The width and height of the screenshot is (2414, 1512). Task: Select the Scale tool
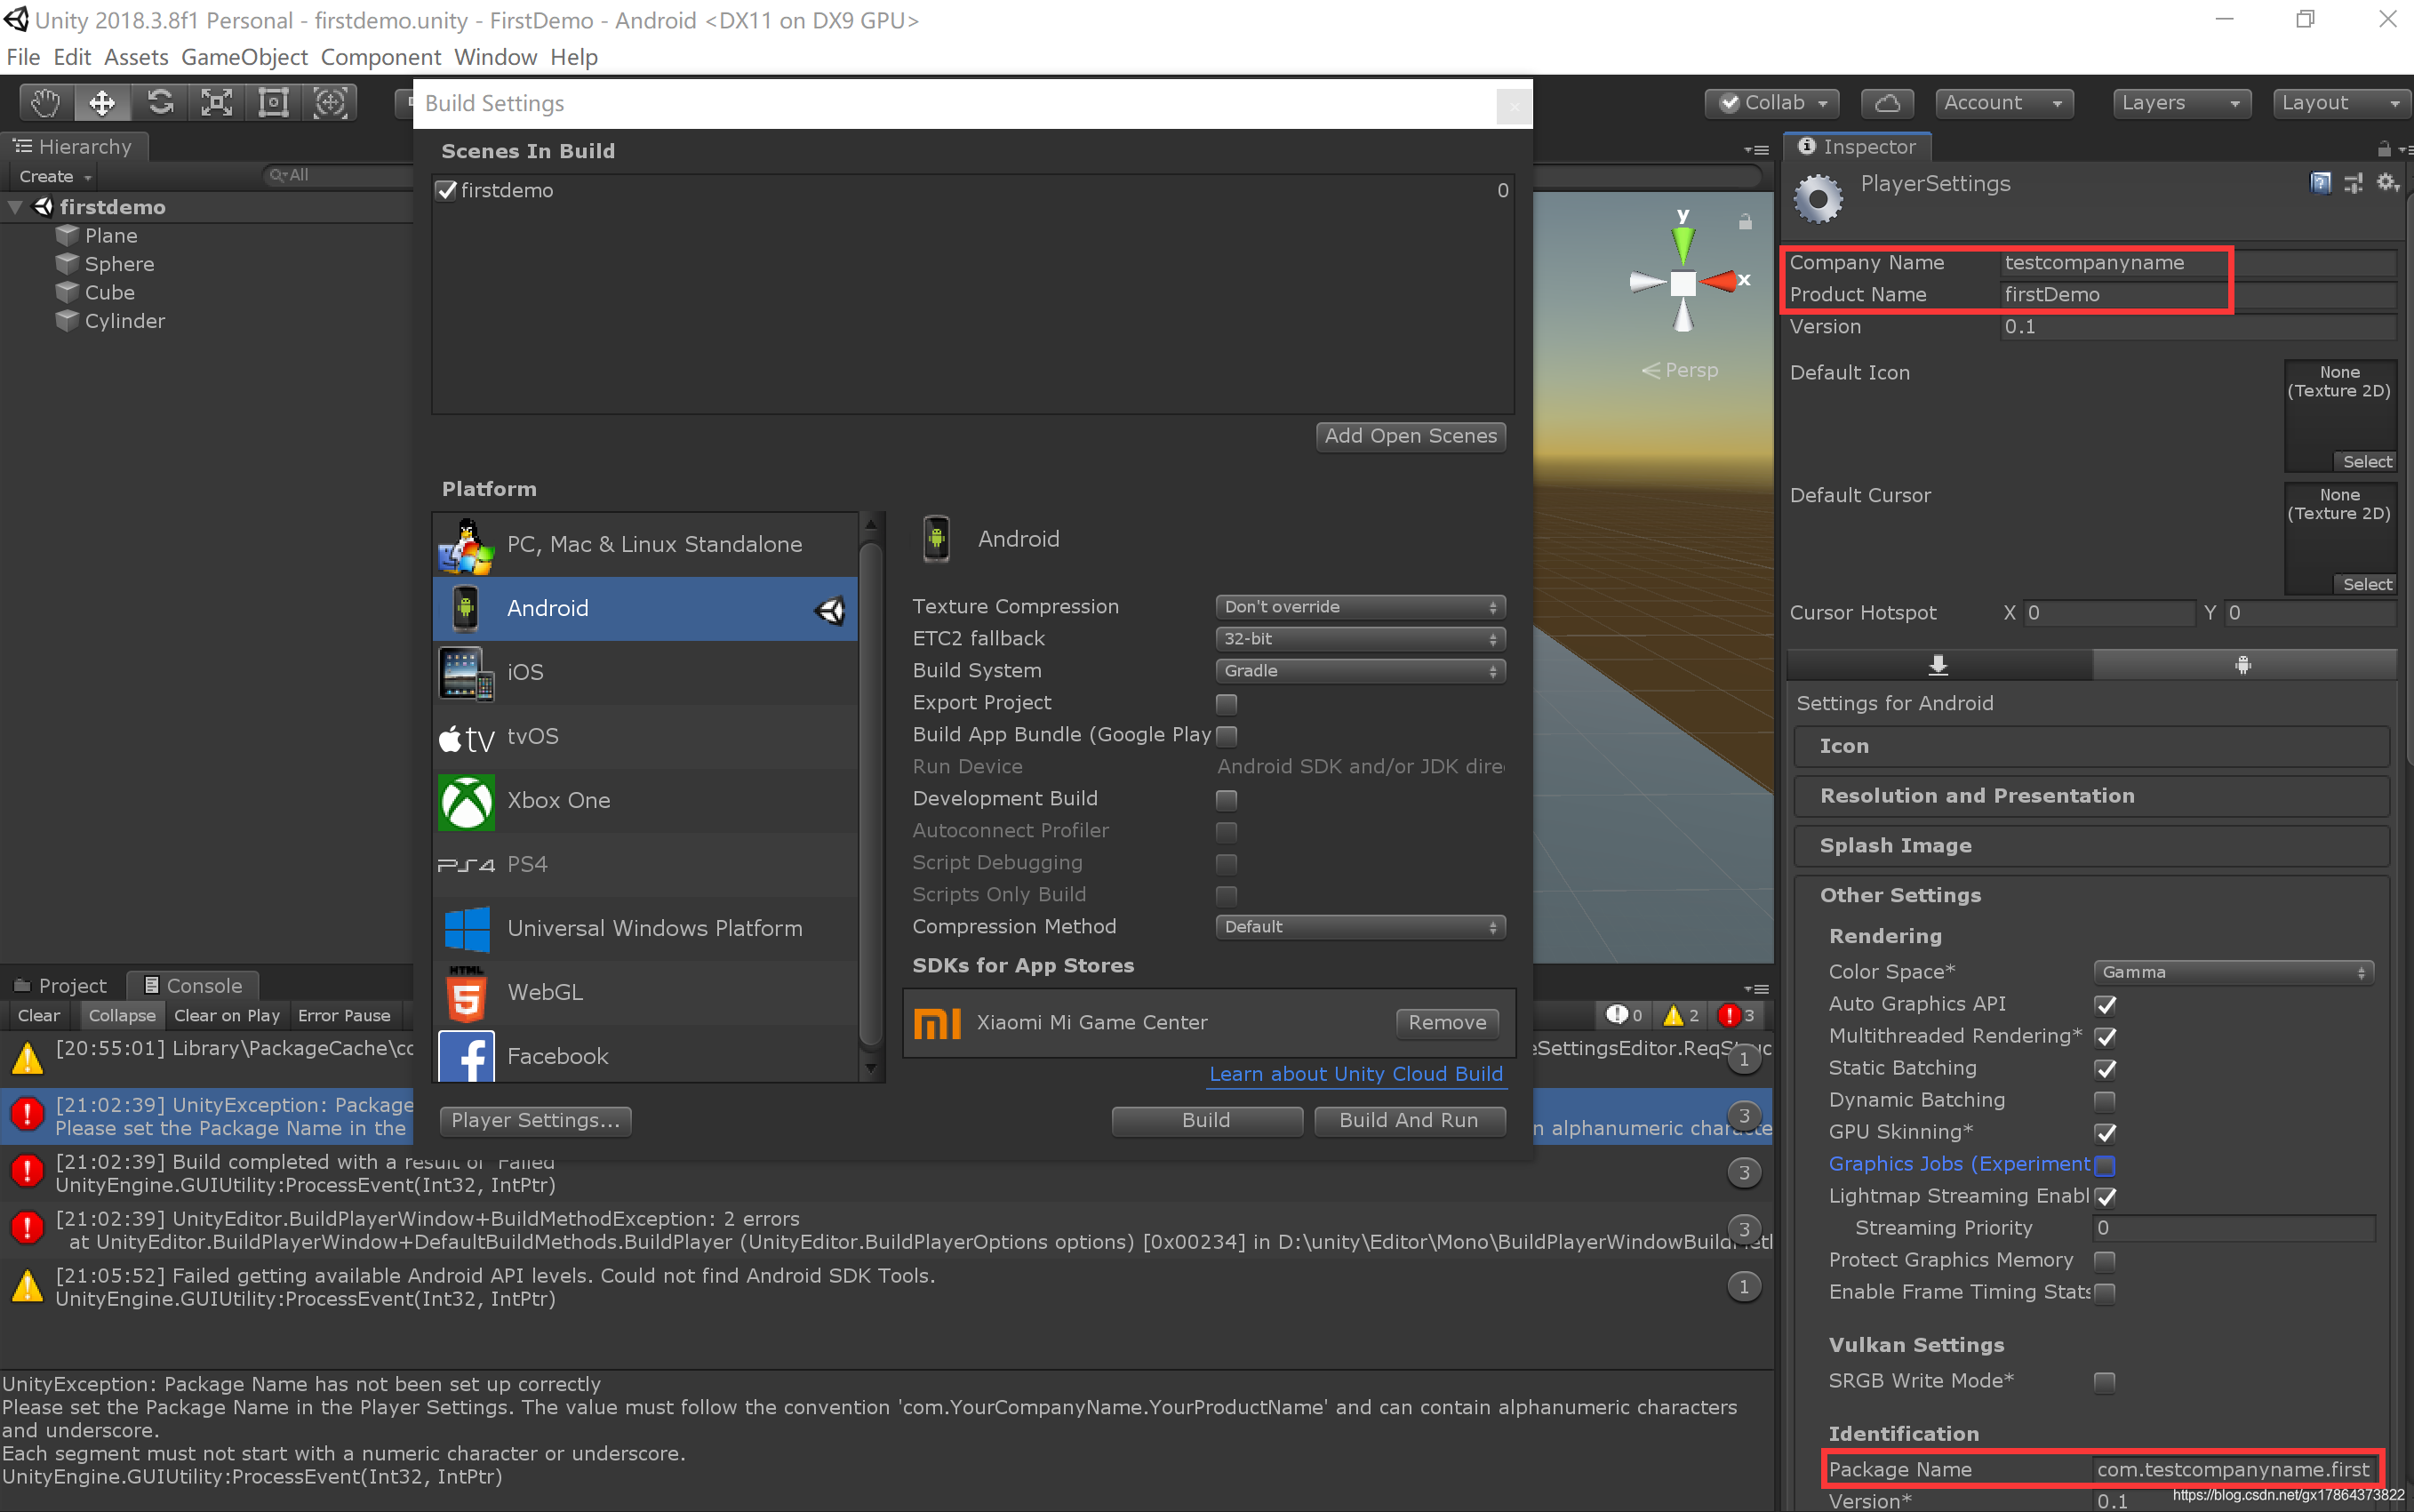tap(216, 102)
